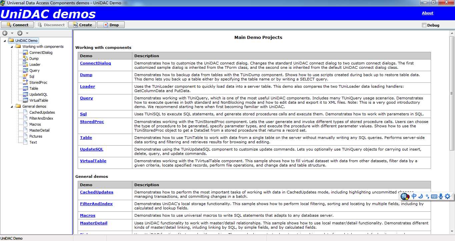Enable the Debug checkbox
The height and width of the screenshot is (241, 455).
click(x=424, y=25)
